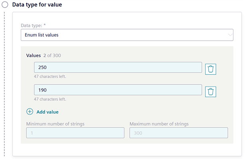The image size is (245, 159).
Task: Open the Enum list values data type dropdown
Action: pos(127,35)
